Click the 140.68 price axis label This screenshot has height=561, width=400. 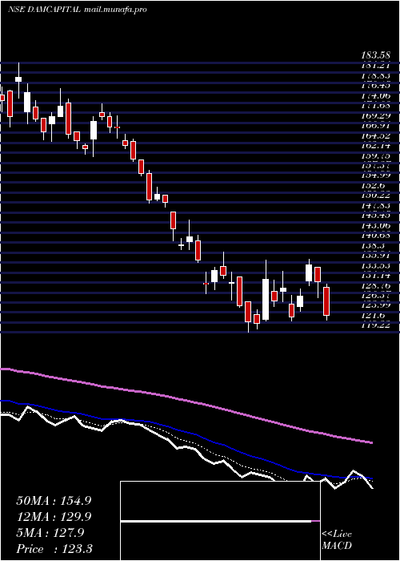(376, 236)
